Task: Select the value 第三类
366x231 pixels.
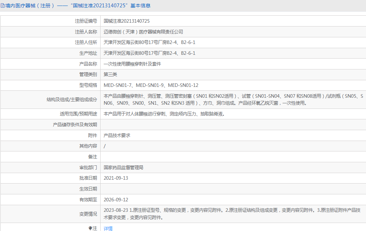Action: (110, 74)
